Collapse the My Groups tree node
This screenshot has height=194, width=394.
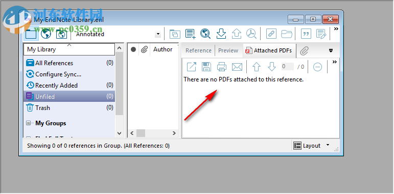pyautogui.click(x=29, y=123)
